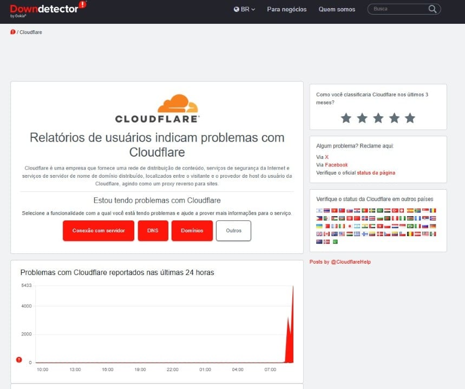Image resolution: width=465 pixels, height=389 pixels.
Task: Report a Conexão com servidor problem
Action: [x=99, y=230]
